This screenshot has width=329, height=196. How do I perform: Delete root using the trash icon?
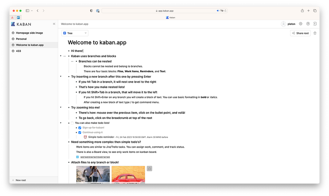pyautogui.click(x=315, y=33)
